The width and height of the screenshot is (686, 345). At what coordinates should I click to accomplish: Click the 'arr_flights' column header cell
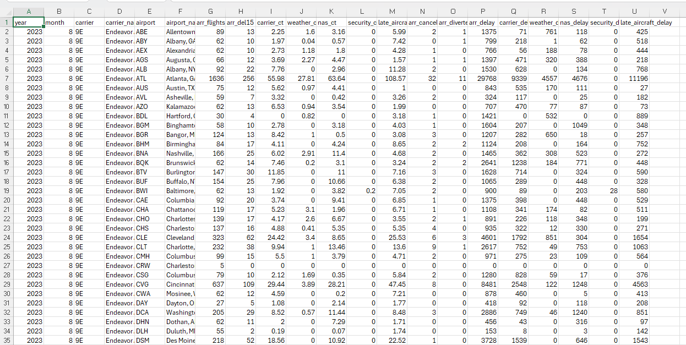(x=210, y=21)
